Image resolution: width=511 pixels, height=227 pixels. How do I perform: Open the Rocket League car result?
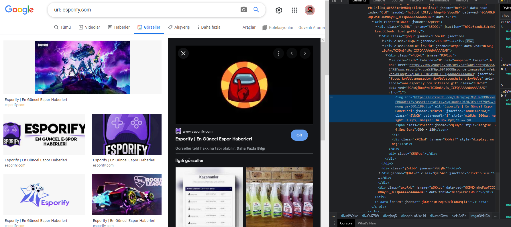(x=127, y=195)
